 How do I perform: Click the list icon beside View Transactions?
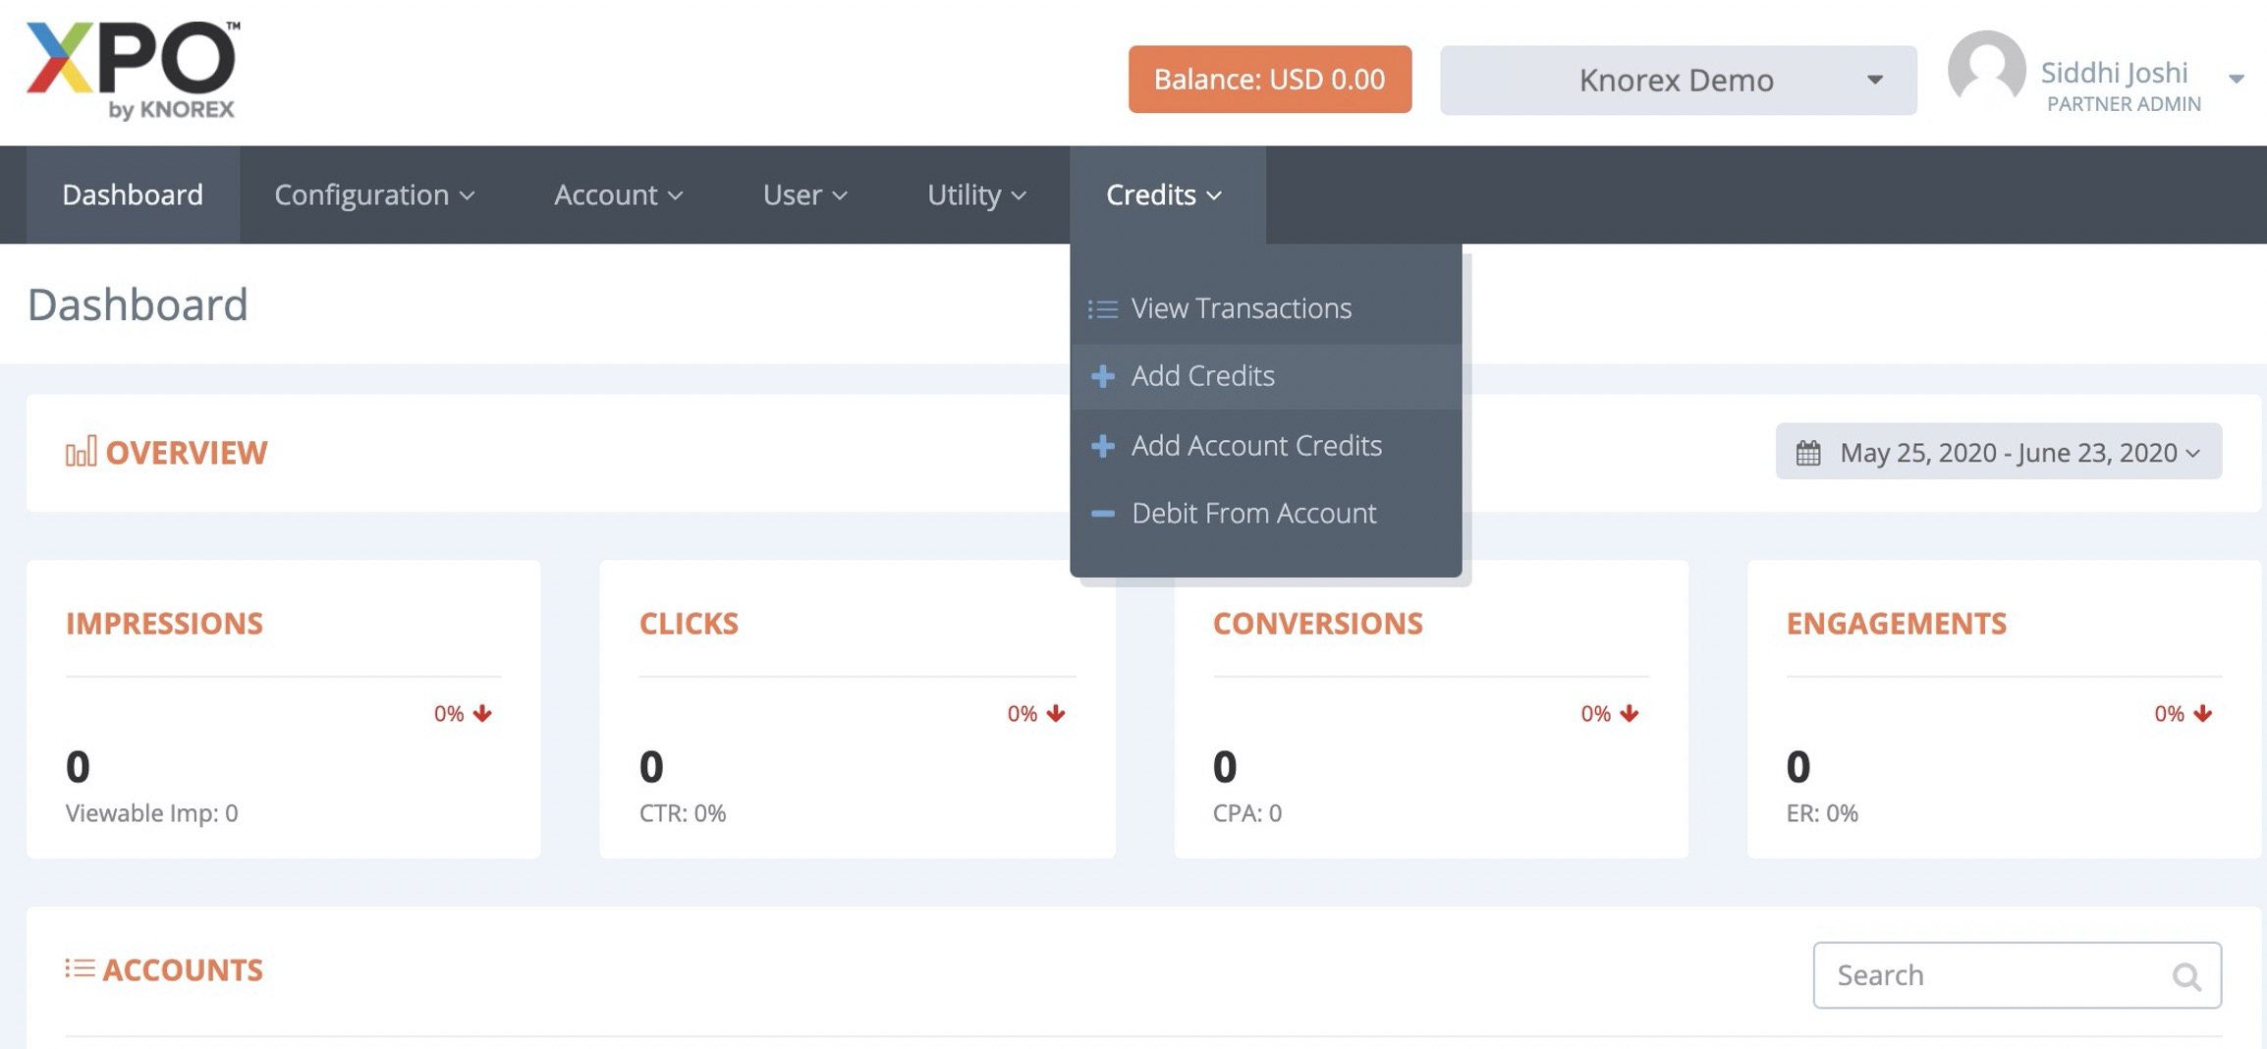(x=1102, y=309)
